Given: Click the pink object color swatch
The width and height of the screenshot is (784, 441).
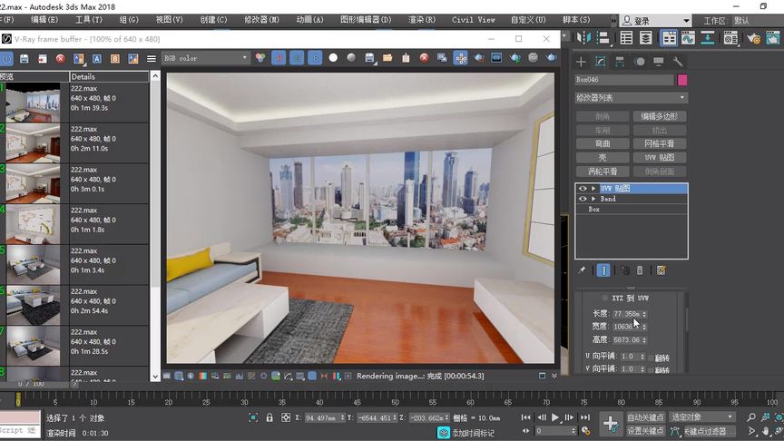Looking at the screenshot, I should point(682,80).
